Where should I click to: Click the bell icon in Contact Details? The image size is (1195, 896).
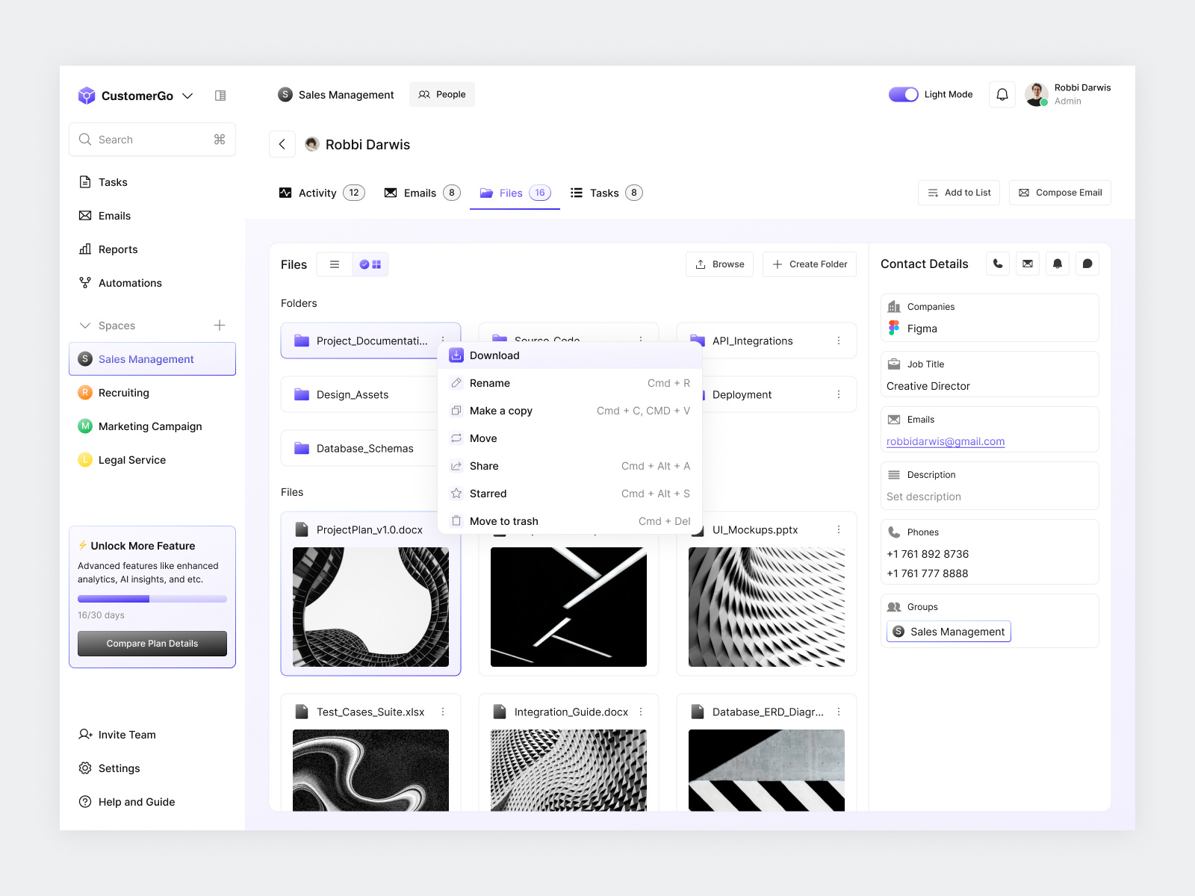click(x=1058, y=264)
